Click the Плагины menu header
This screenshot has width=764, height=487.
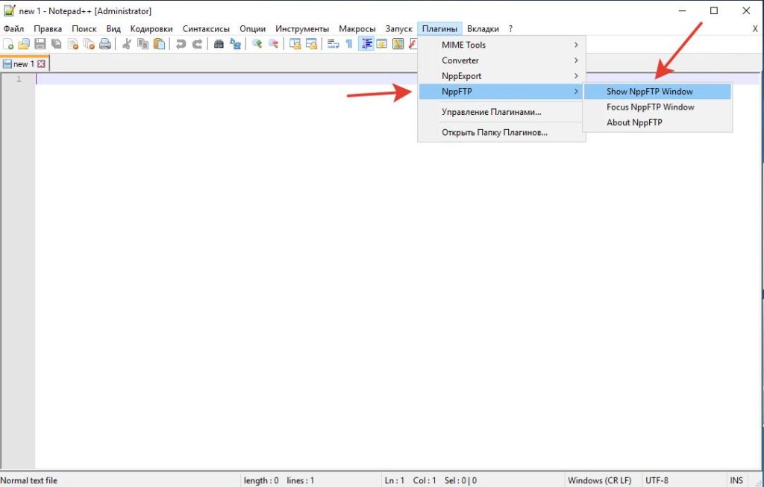coord(439,29)
